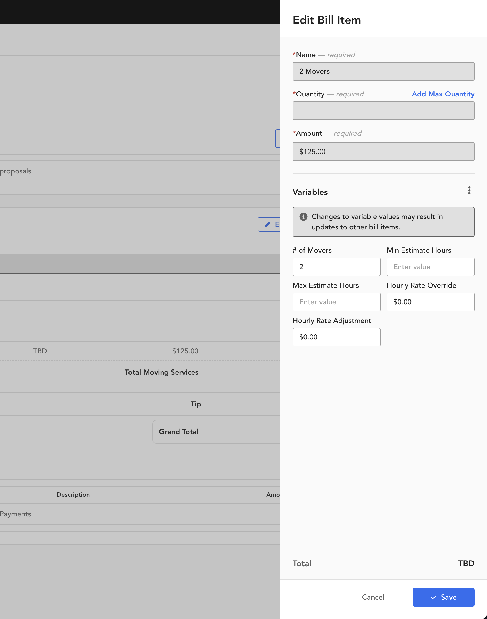
Task: Click the Description column header
Action: 73,494
